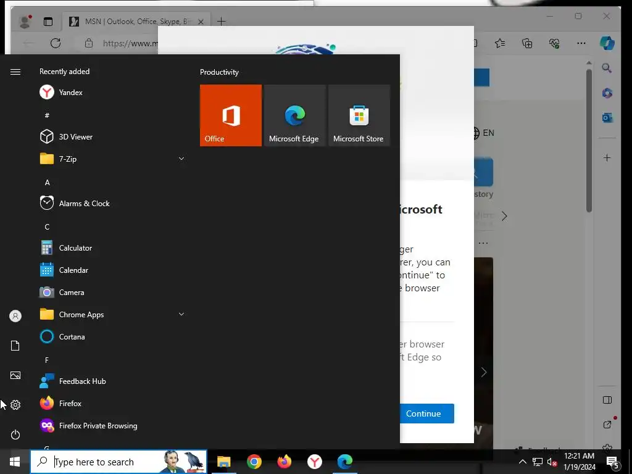Open the Microsoft Edge tile

coord(294,115)
